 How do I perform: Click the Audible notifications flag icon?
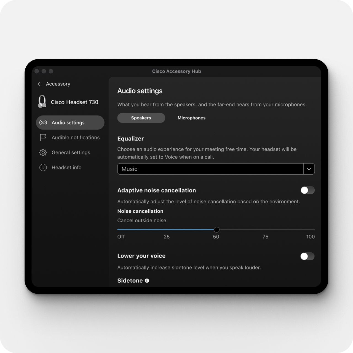pos(43,137)
